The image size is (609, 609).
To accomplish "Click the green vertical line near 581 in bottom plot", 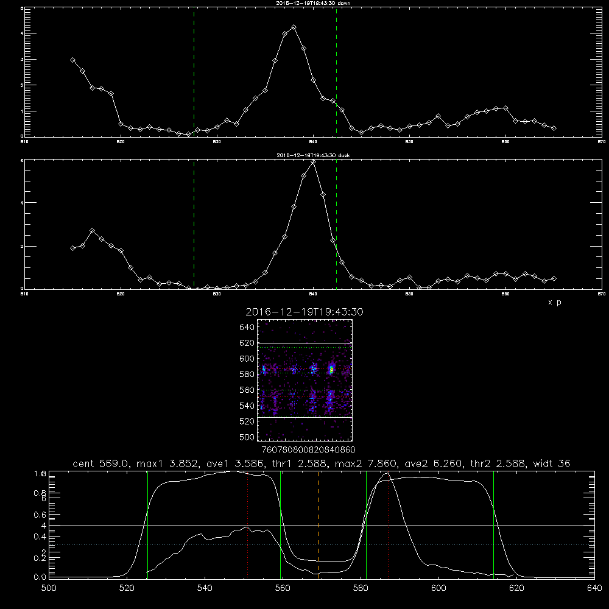I will click(366, 524).
